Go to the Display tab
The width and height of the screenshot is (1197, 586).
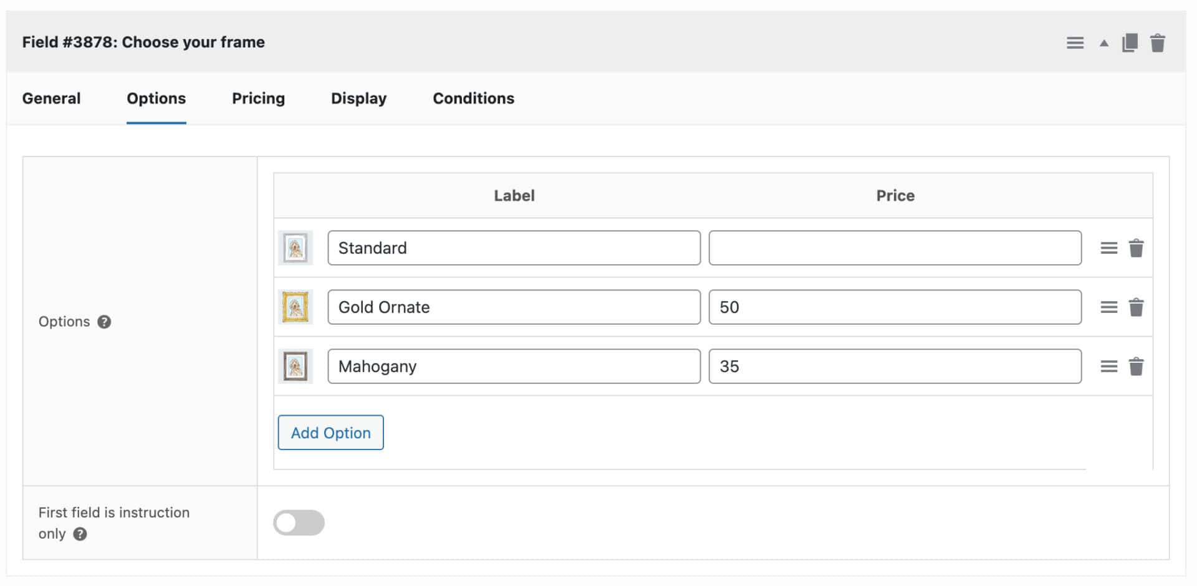358,98
